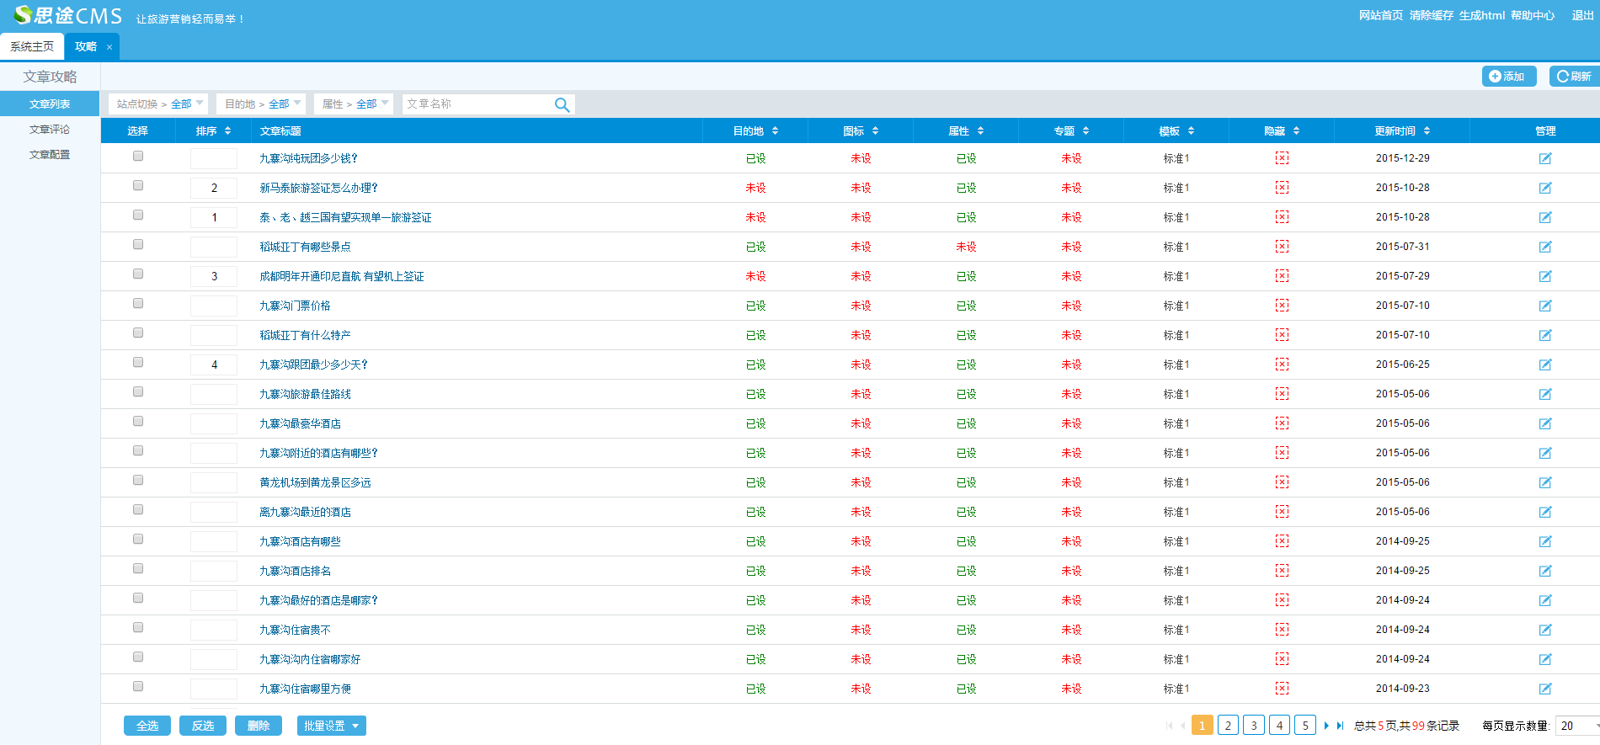
Task: Click the 添加 button
Action: pyautogui.click(x=1508, y=77)
